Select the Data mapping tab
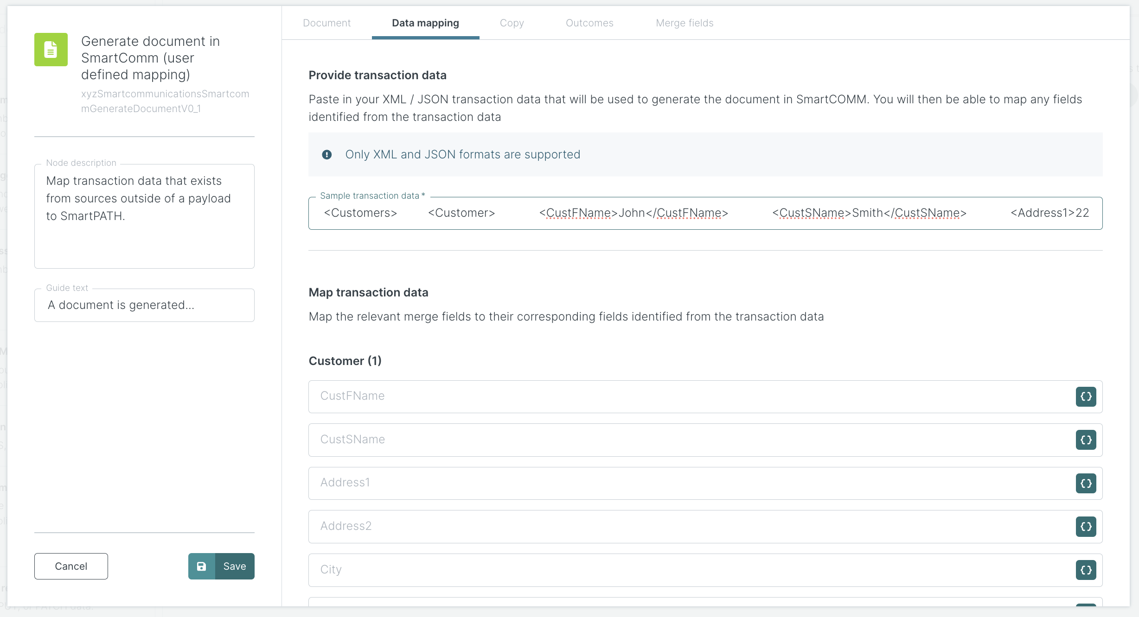Viewport: 1139px width, 617px height. point(425,23)
